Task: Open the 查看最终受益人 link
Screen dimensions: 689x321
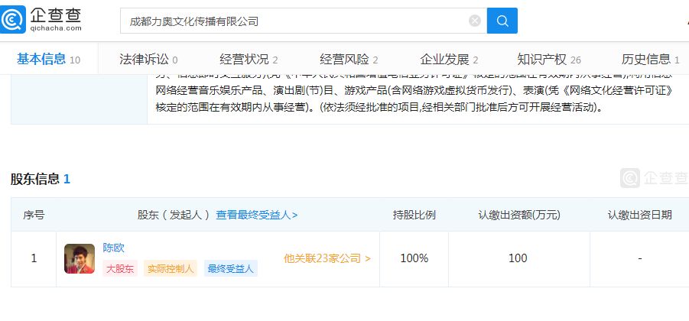Action: 257,215
